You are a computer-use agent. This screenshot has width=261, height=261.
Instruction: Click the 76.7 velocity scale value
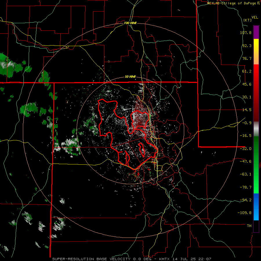(x=247, y=58)
